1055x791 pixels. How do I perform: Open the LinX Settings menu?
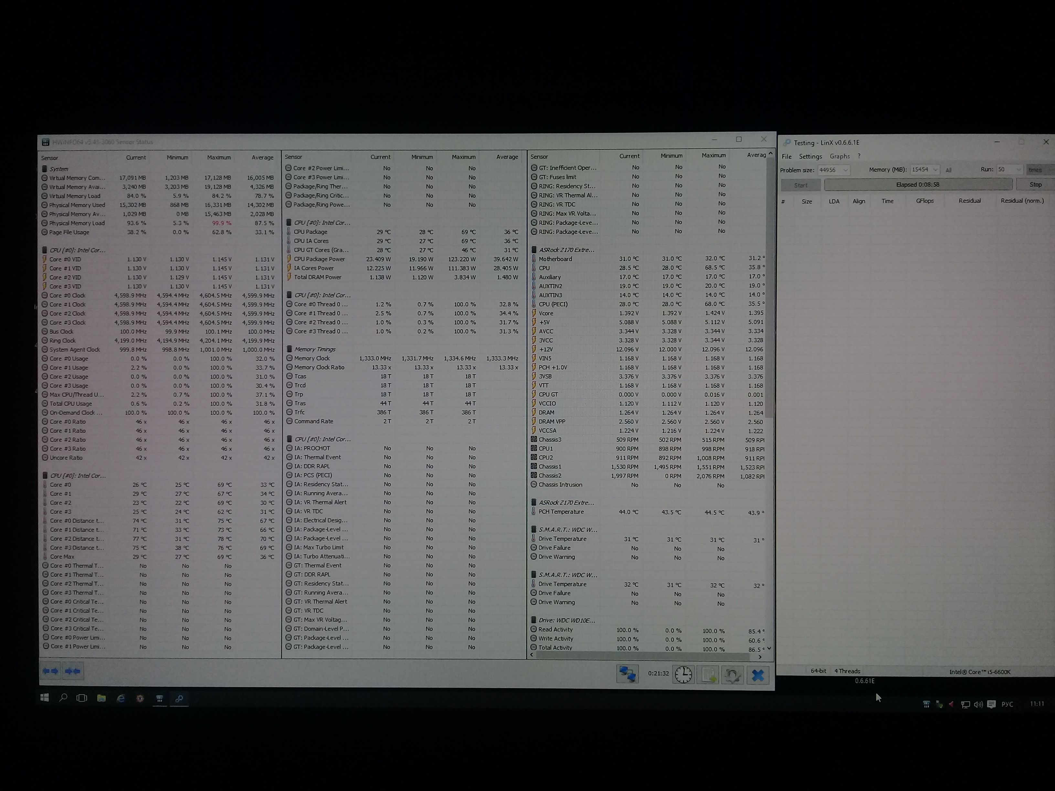click(x=810, y=156)
